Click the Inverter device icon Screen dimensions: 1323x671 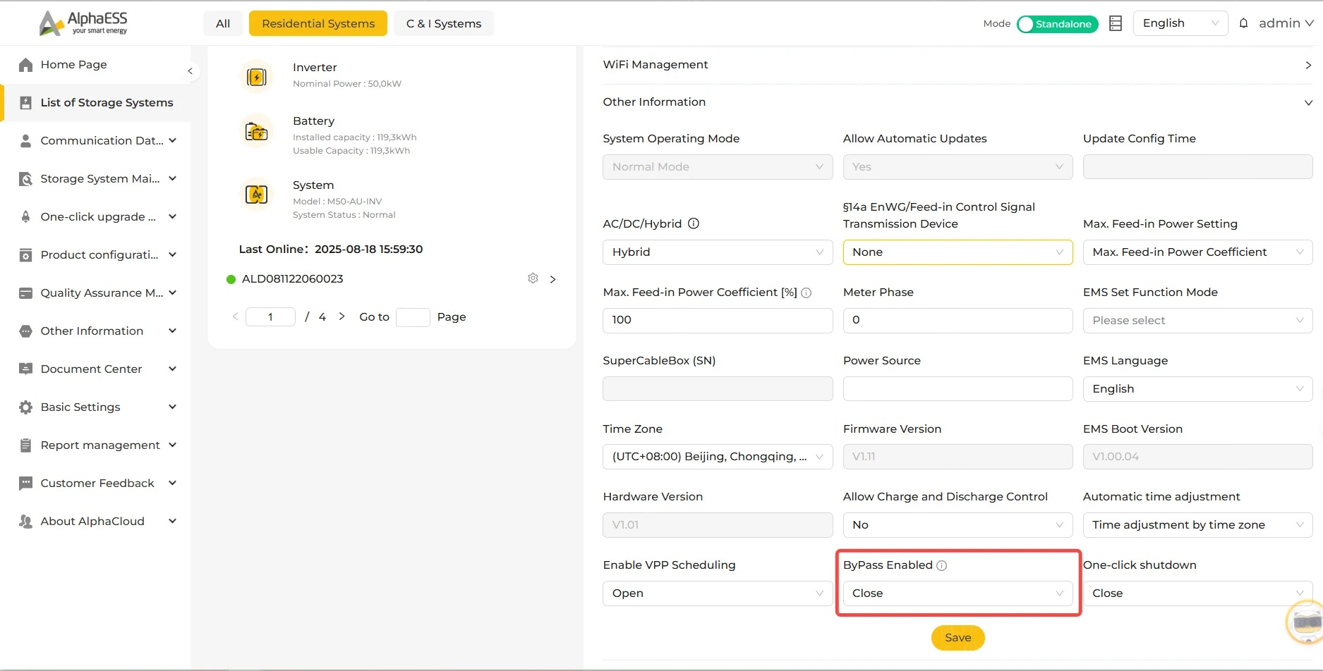(256, 76)
